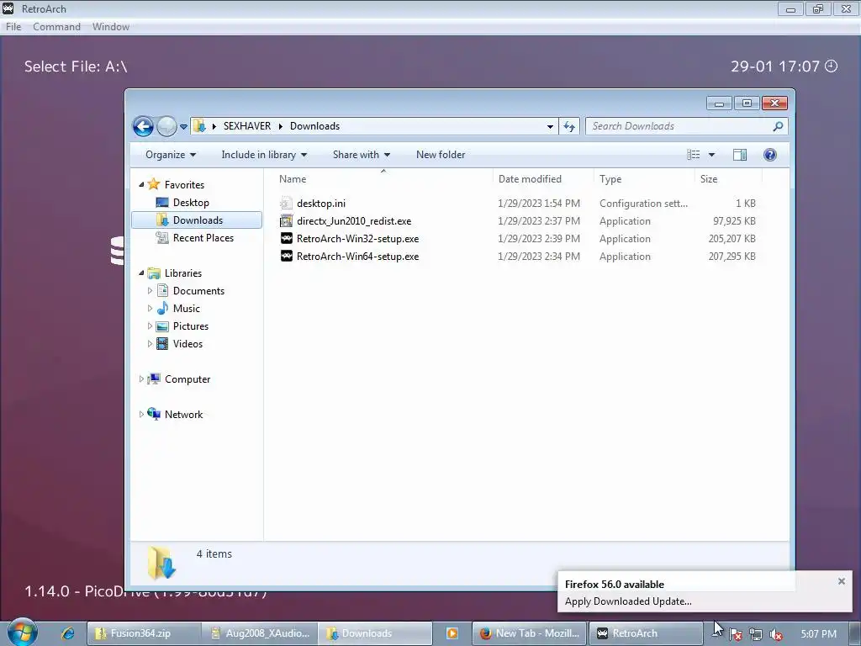Open the Windows Start menu

(x=23, y=633)
